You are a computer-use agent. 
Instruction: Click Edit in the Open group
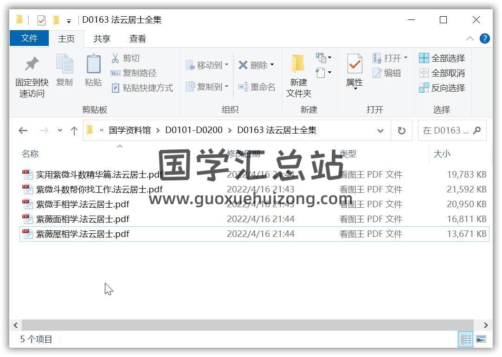click(387, 73)
